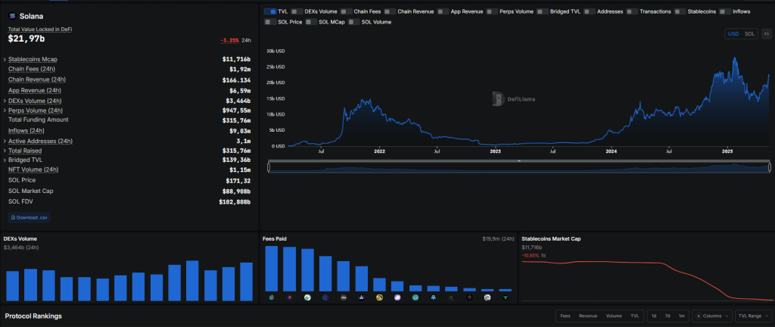
Task: Enable the Inflows chart checkbox
Action: [726, 11]
